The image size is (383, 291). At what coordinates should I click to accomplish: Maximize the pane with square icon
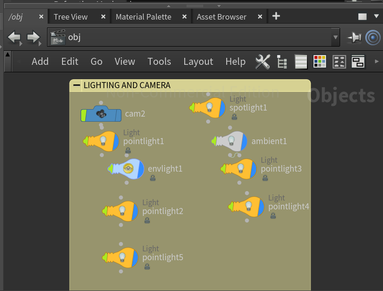pos(362,17)
